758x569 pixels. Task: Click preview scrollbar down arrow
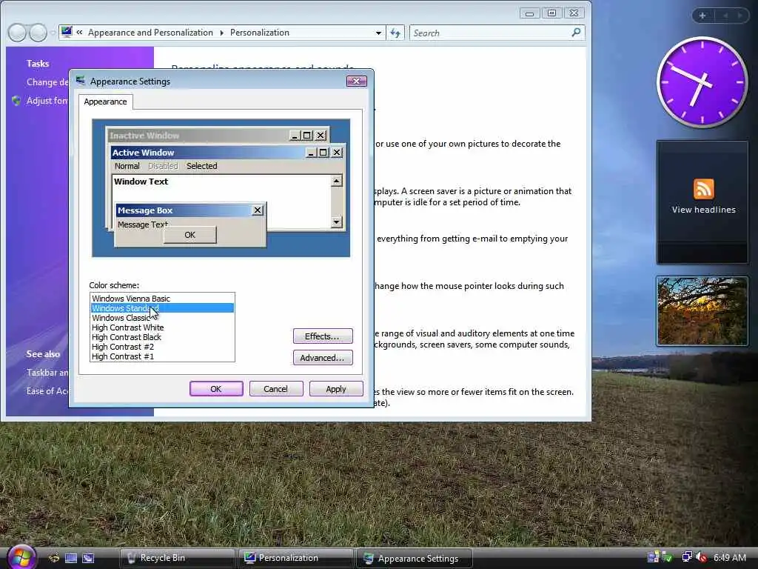click(x=337, y=222)
